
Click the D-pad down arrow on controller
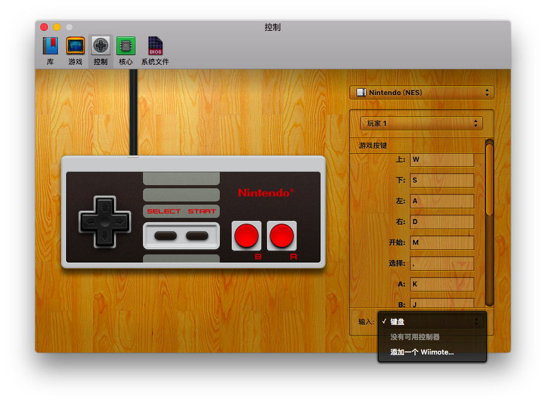[x=105, y=237]
